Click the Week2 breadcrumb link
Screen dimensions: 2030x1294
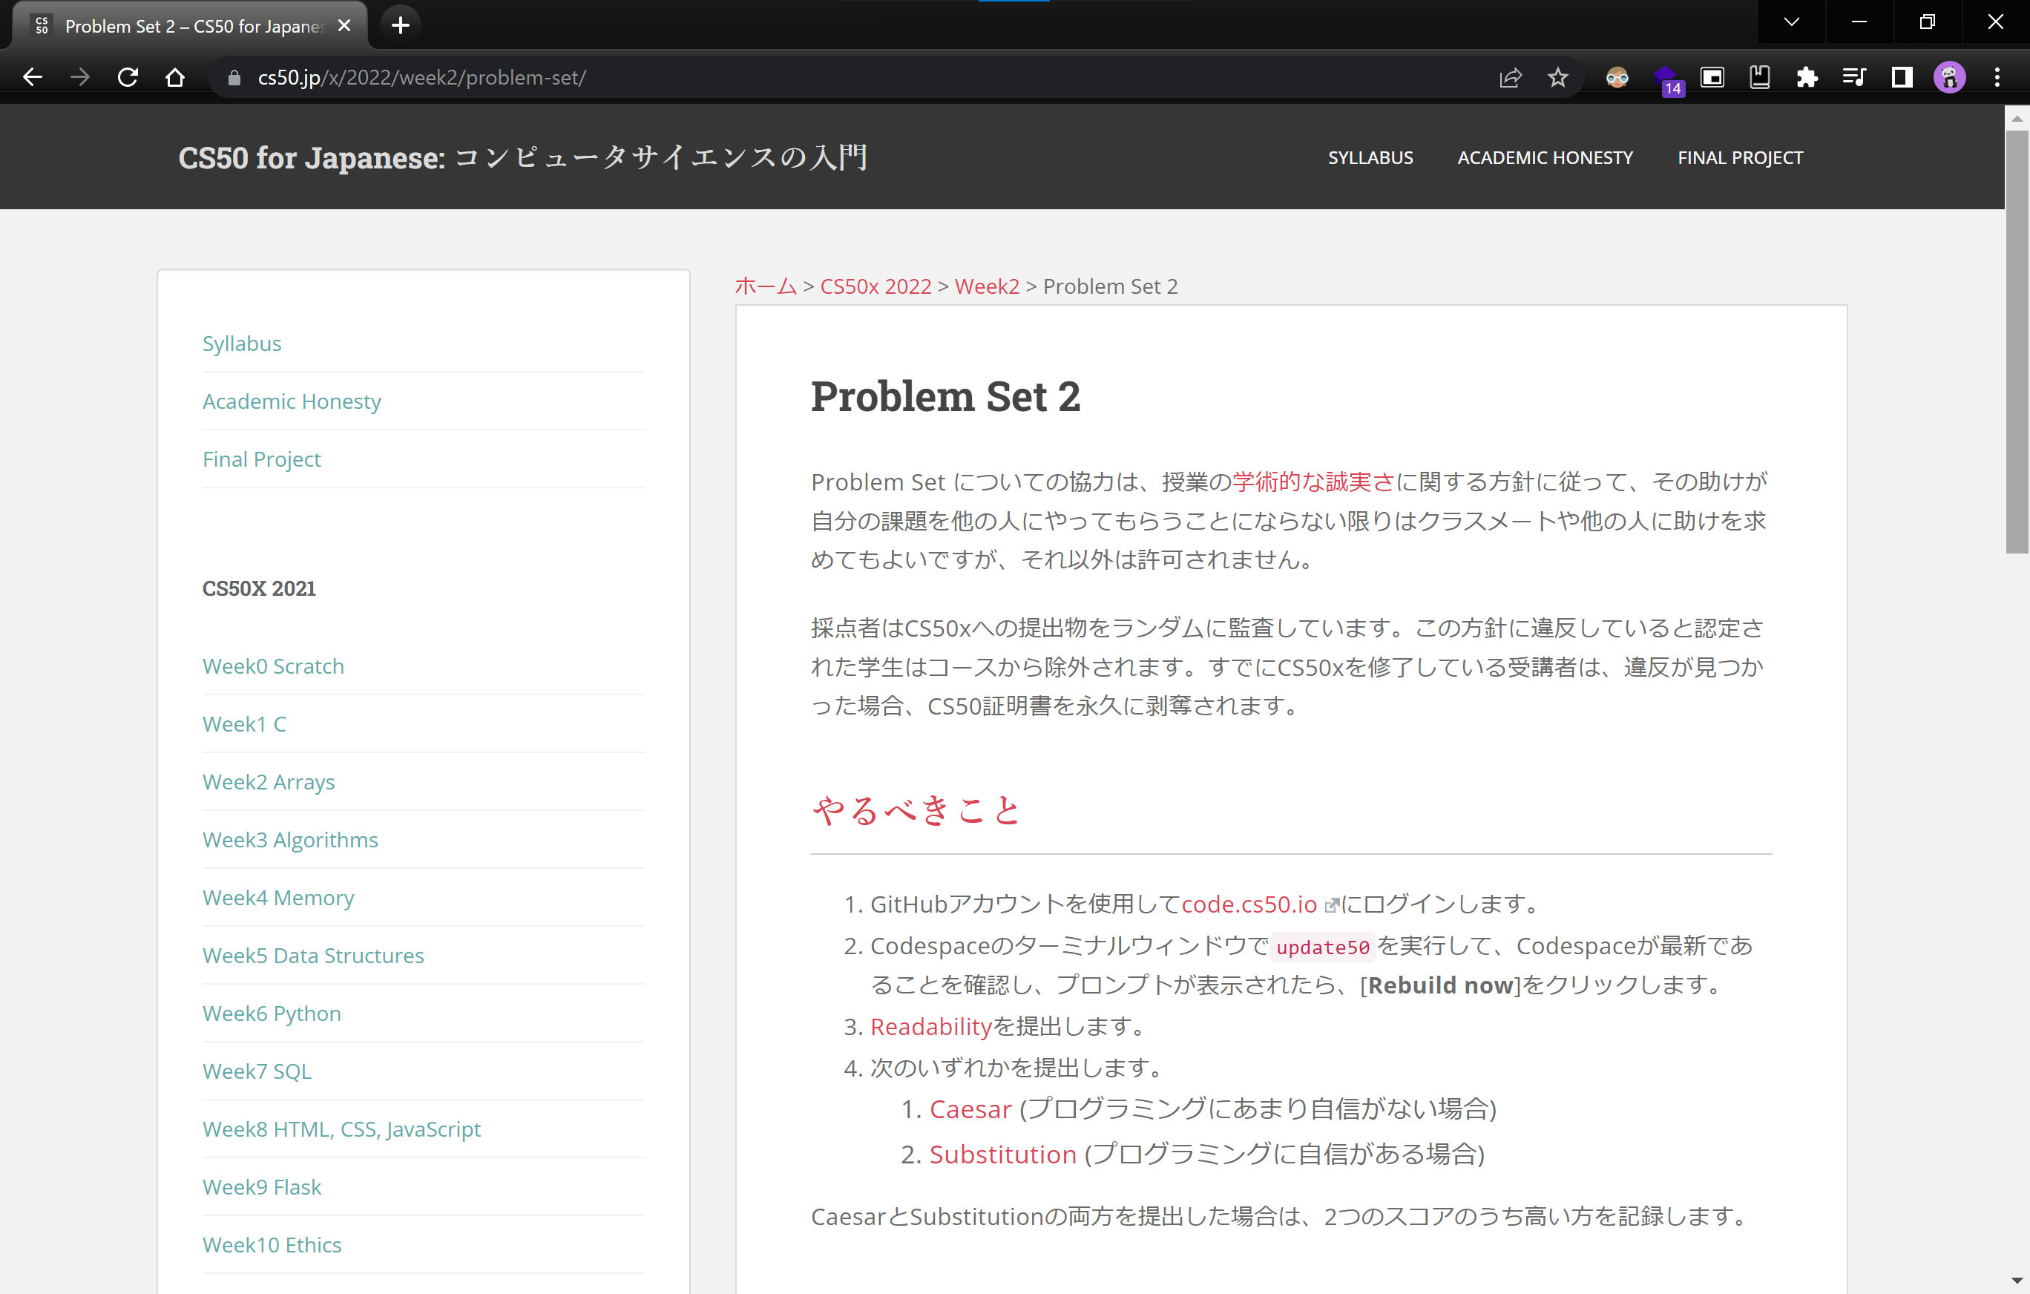pyautogui.click(x=986, y=286)
